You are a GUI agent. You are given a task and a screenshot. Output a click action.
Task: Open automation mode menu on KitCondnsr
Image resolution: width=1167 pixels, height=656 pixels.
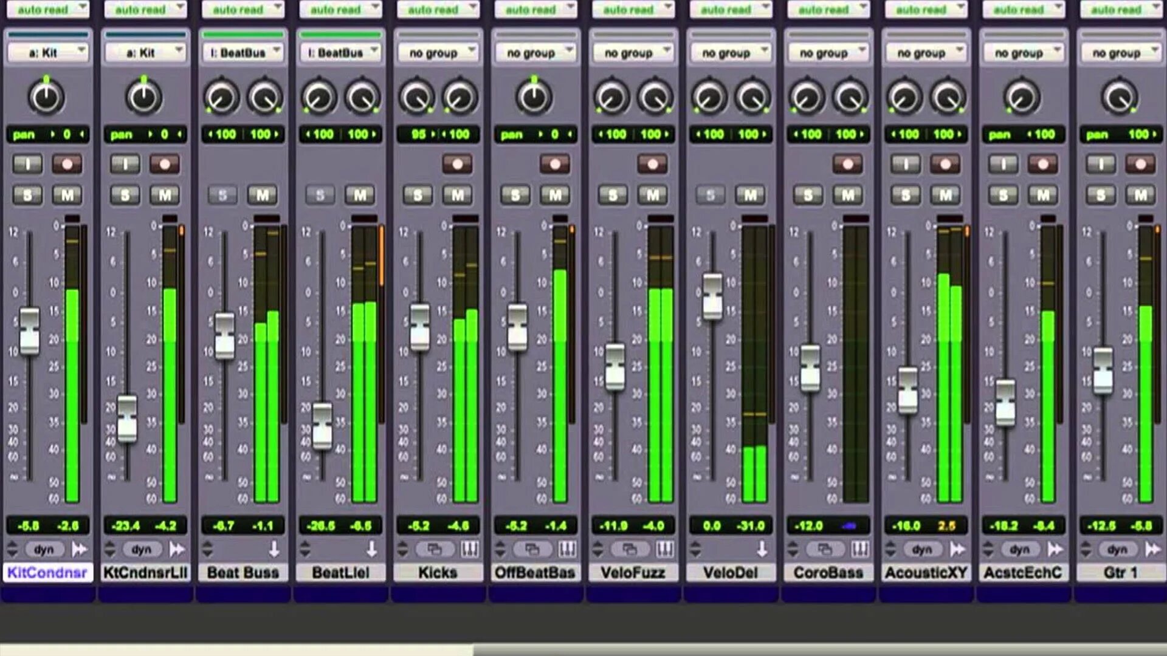(48, 9)
